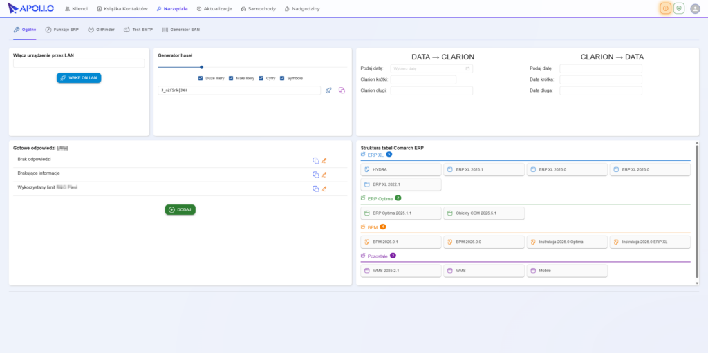The height and width of the screenshot is (353, 708).
Task: Click the ERP XL folder icon
Action: tap(363, 154)
